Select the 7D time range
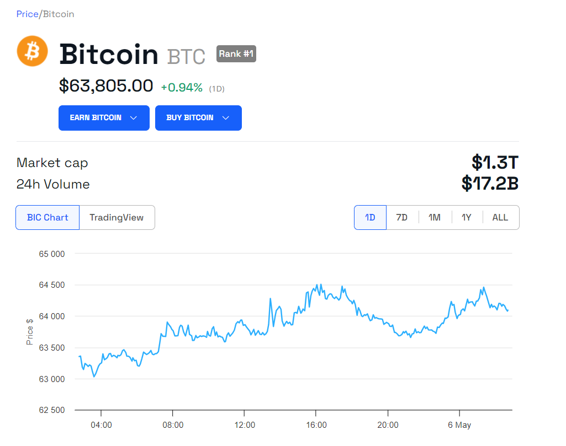 402,218
